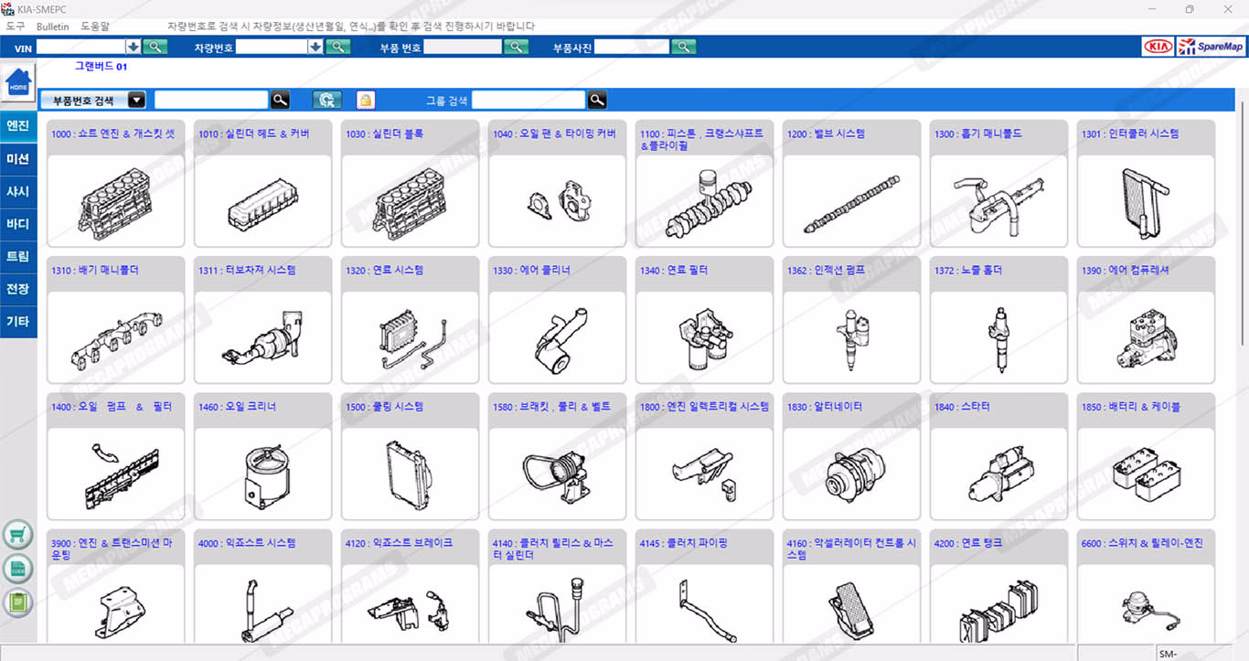Screen dimensions: 1249x661
Task: Focus the VIN input field
Action: (x=81, y=47)
